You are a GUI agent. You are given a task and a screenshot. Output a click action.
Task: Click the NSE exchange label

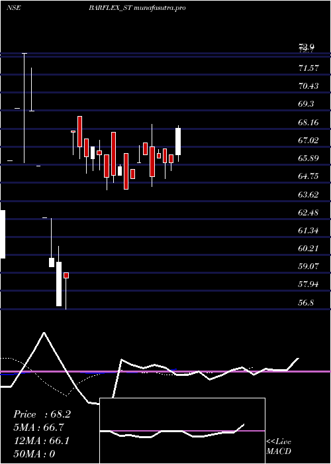click(x=14, y=8)
